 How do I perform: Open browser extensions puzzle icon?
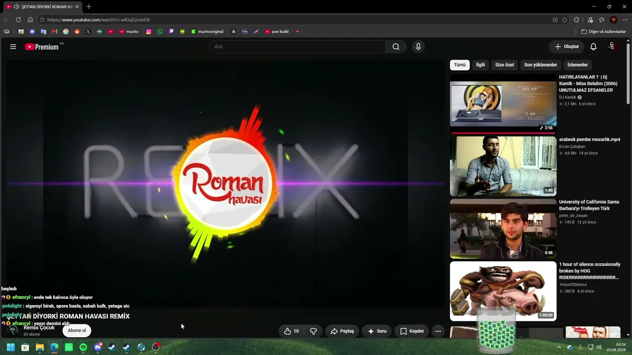coord(576,20)
